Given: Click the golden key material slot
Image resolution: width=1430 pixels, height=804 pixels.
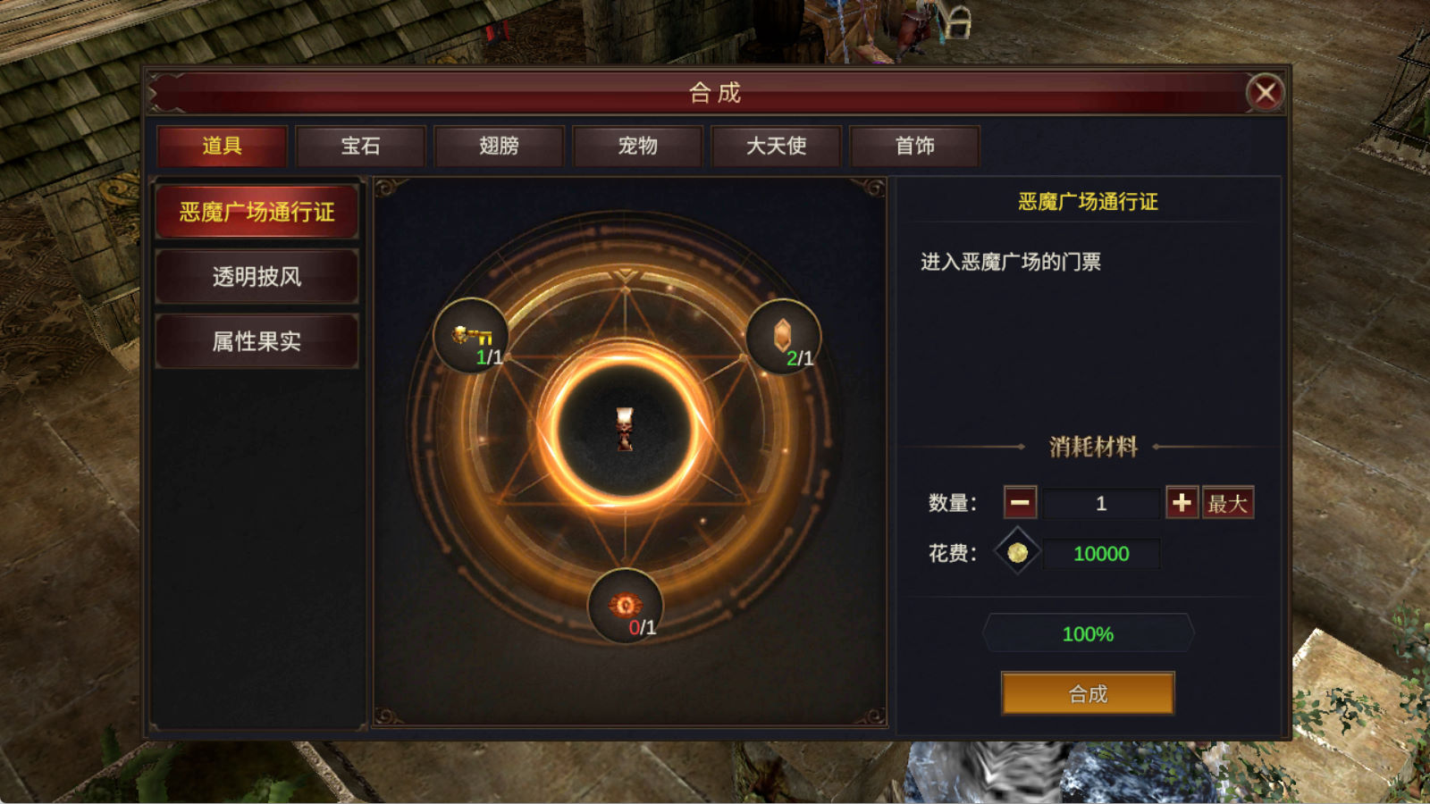Looking at the screenshot, I should click(x=471, y=336).
